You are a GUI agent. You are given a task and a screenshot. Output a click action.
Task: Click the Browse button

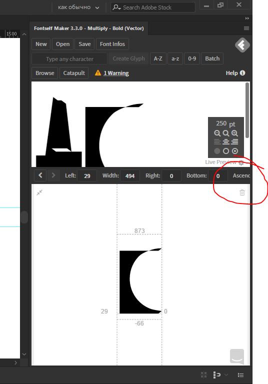[45, 73]
